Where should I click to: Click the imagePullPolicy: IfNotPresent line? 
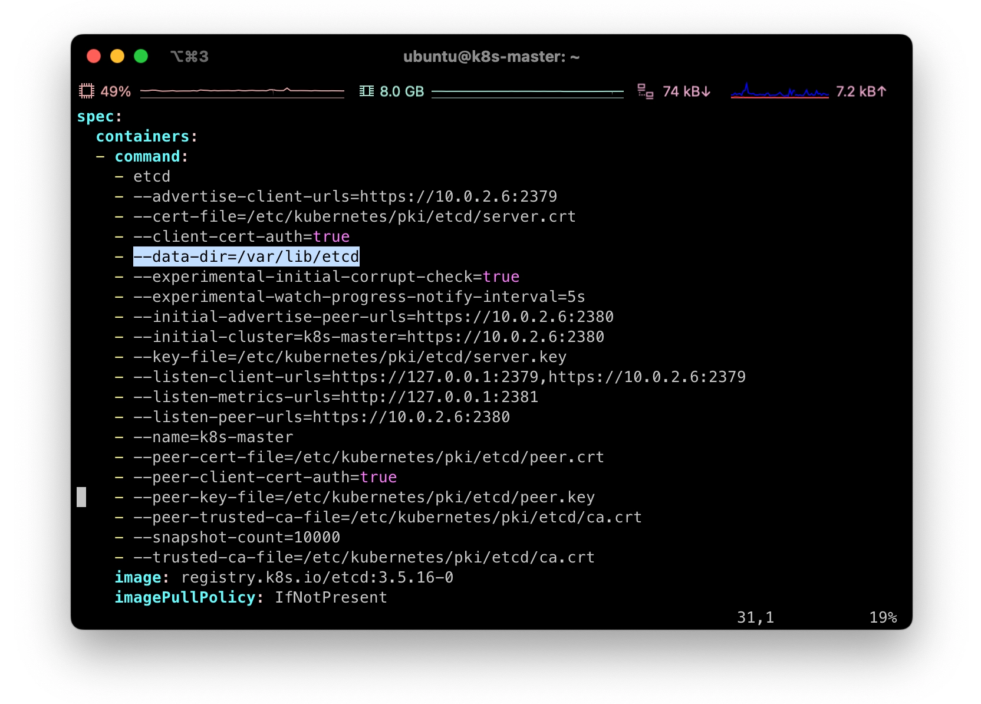click(x=251, y=597)
